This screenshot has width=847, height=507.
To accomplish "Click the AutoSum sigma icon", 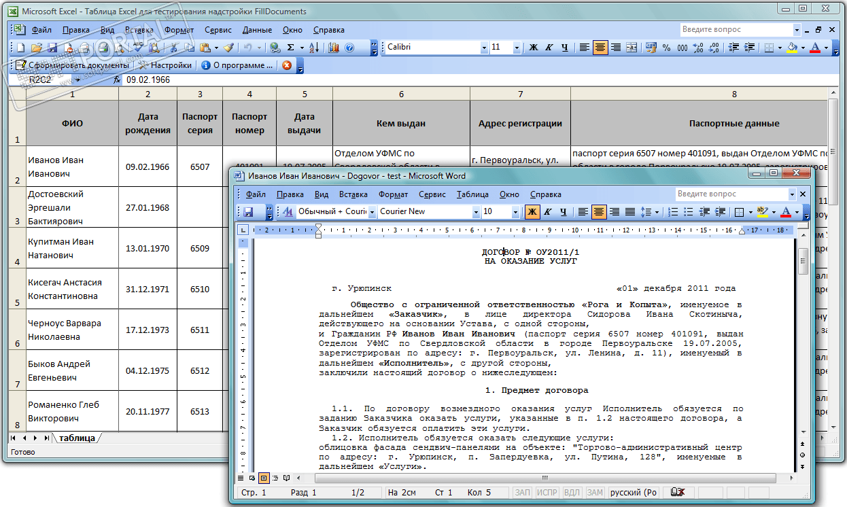I will pyautogui.click(x=290, y=48).
